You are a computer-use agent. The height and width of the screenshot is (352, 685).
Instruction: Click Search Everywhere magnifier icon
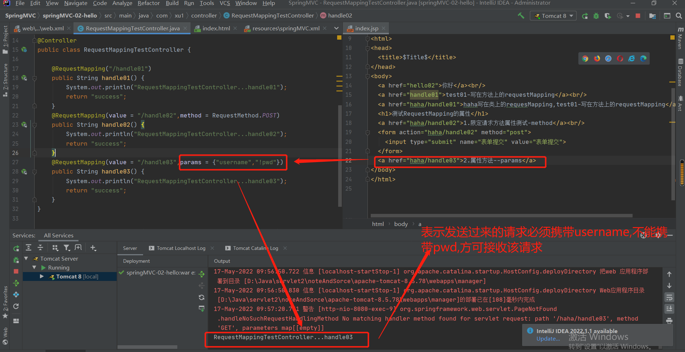coord(679,16)
